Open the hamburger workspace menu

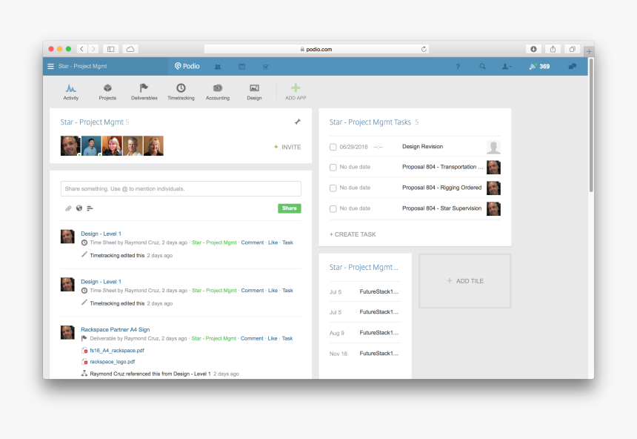[x=51, y=66]
